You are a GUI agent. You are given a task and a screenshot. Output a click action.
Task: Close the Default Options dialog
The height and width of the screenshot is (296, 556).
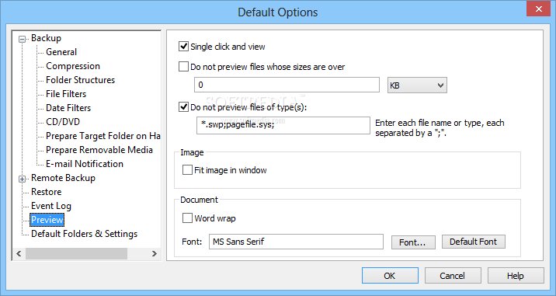click(x=538, y=9)
